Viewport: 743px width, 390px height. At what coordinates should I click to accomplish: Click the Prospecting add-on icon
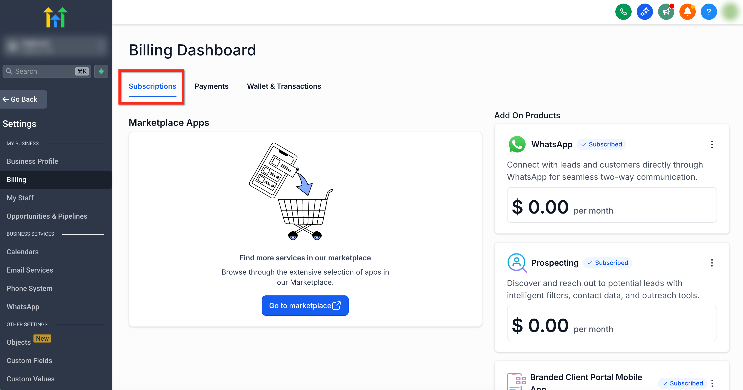(x=517, y=262)
